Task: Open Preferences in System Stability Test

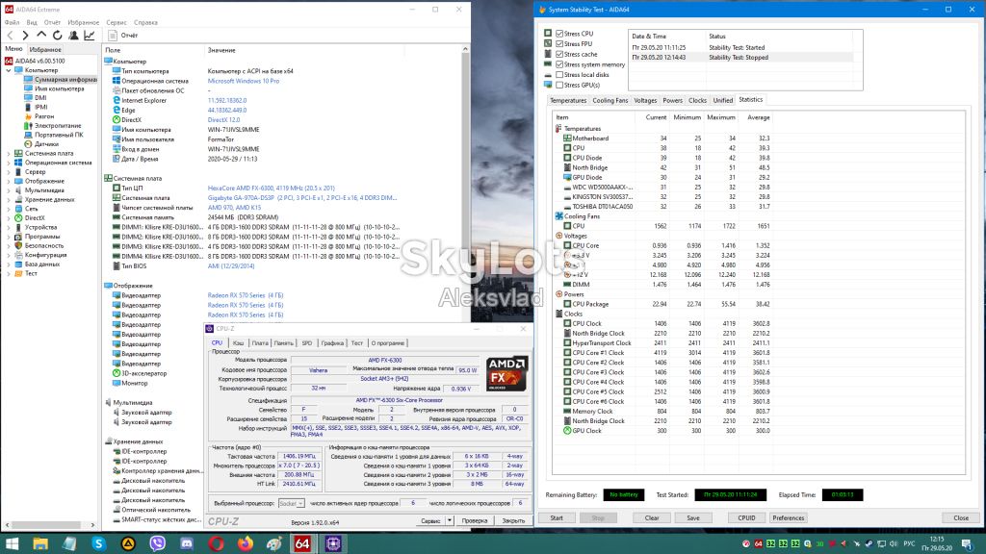Action: point(789,518)
